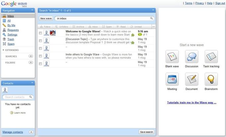Start a Task tracking wave
226x137 pixels.
coord(211,56)
